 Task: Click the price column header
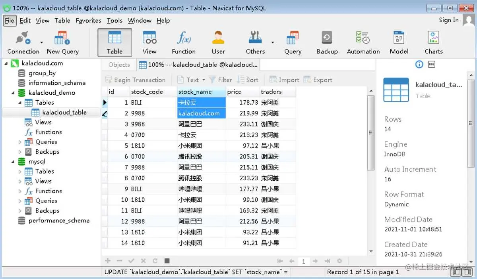coord(243,92)
